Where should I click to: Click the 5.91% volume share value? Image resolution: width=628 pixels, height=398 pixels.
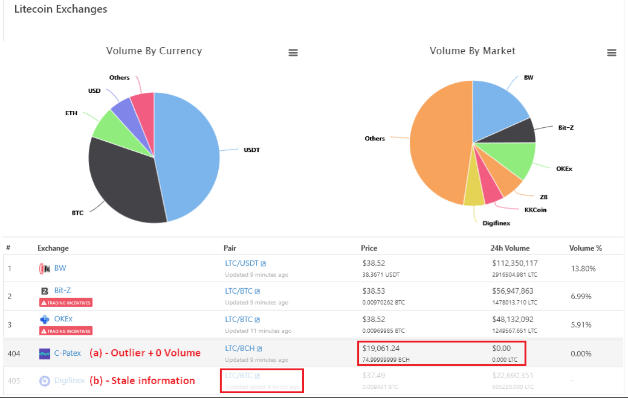pos(581,325)
